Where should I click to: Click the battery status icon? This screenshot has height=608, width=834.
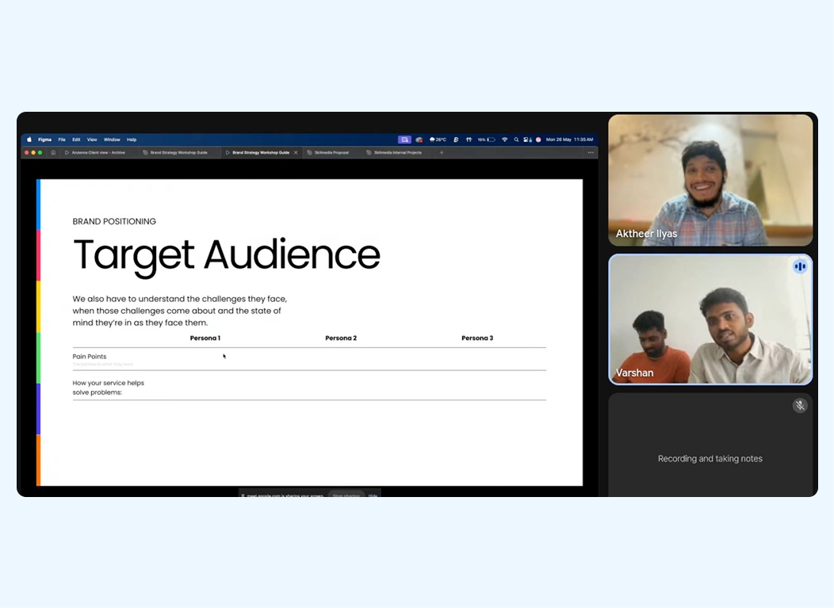[491, 140]
